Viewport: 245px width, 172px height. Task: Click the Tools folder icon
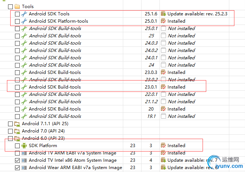17,7
